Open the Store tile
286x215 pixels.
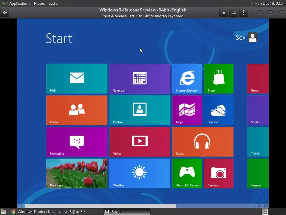point(218,79)
